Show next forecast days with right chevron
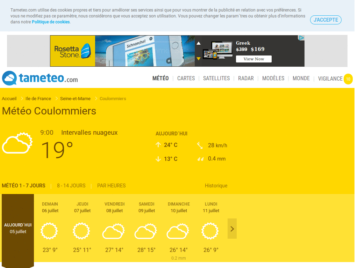The width and height of the screenshot is (358, 268). 232,229
